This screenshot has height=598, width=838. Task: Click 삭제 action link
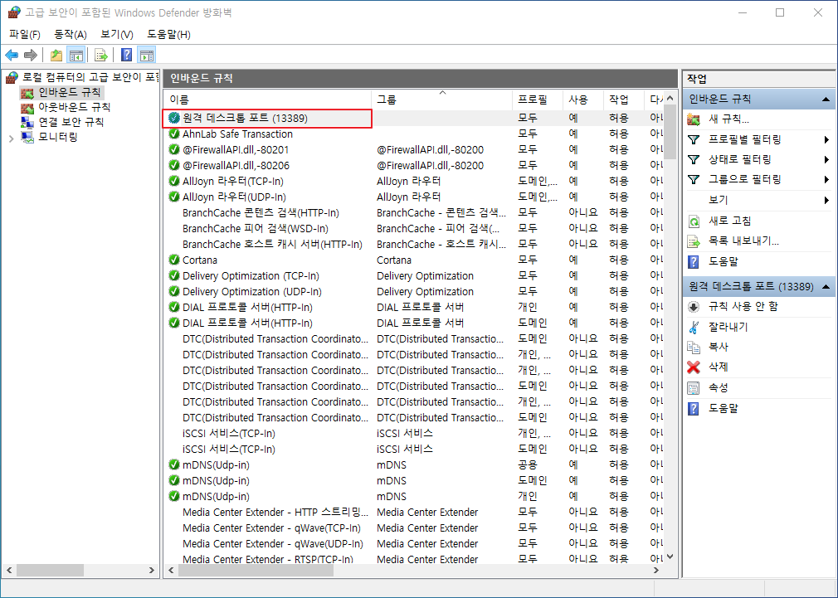click(719, 367)
